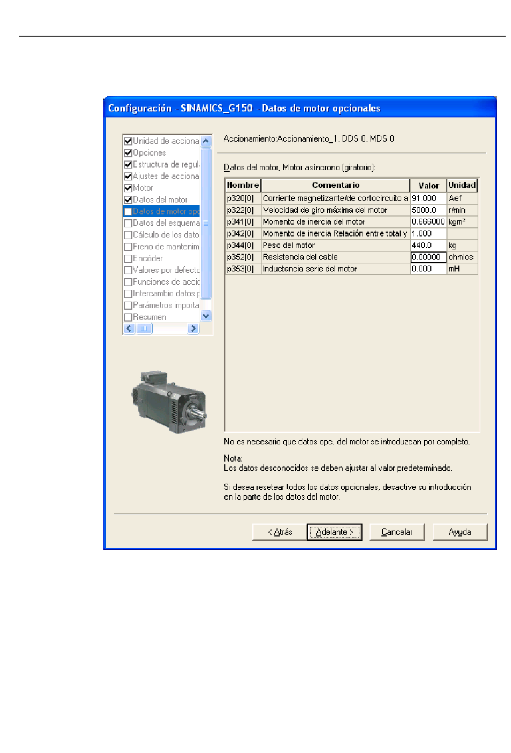Open help with the Ayuda button
Screen dimensions: 511x753
pyautogui.click(x=460, y=532)
